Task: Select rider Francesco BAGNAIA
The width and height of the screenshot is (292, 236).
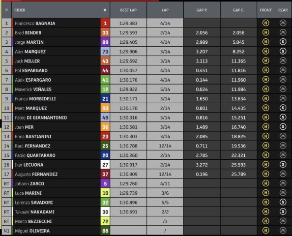Action: pos(35,23)
